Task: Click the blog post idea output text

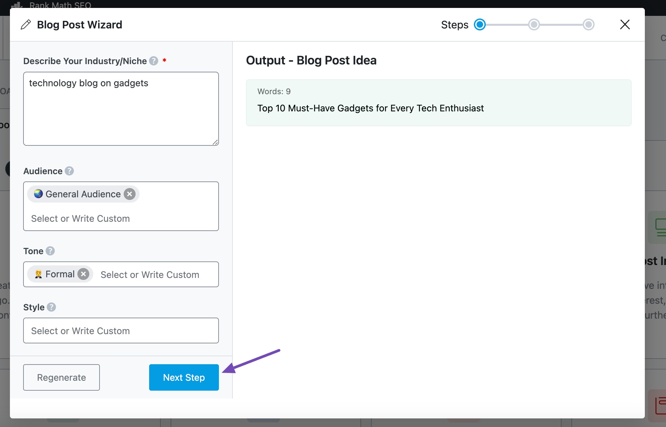Action: pyautogui.click(x=370, y=108)
